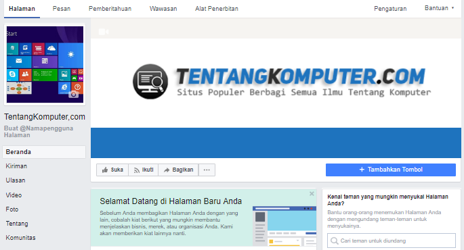Open Video in the sidebar
464x250 pixels.
click(x=14, y=195)
